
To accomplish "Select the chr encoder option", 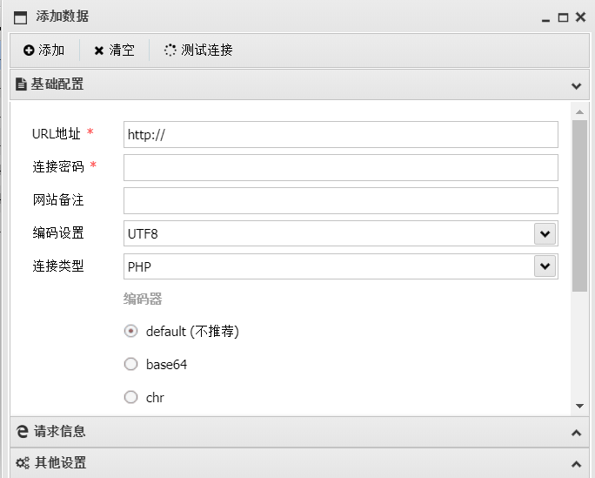I will pyautogui.click(x=130, y=398).
